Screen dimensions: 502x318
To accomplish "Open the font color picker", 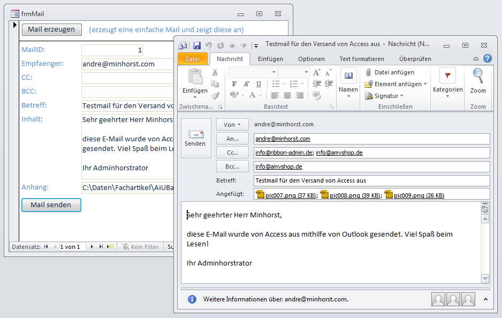I will click(x=252, y=96).
